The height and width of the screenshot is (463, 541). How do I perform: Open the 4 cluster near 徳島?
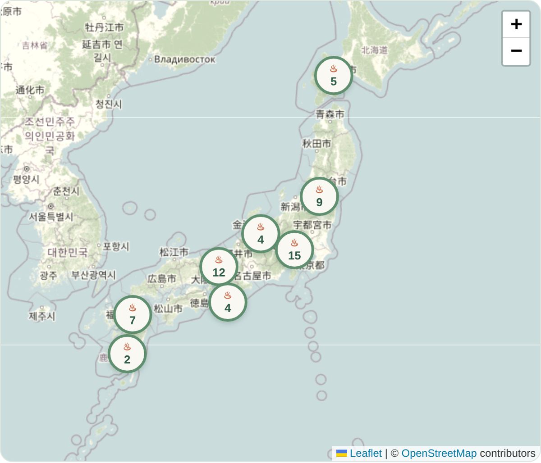228,302
